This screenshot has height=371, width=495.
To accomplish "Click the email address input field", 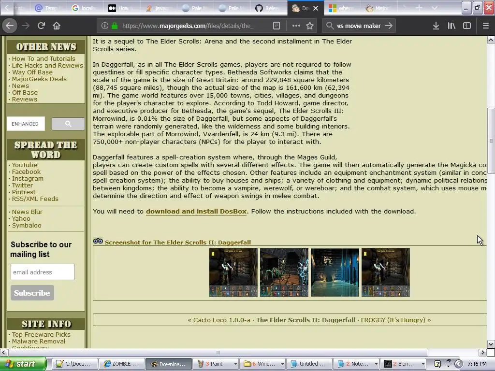I will point(43,272).
